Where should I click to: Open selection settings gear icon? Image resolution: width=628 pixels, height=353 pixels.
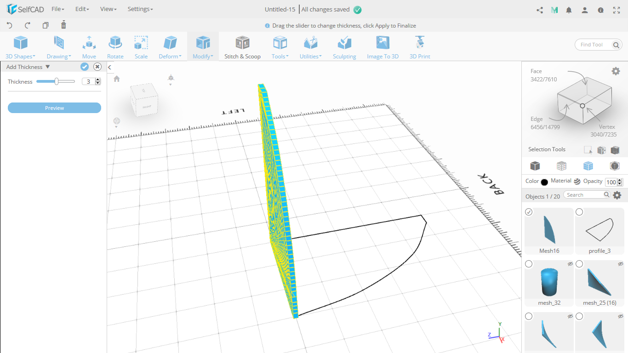click(616, 71)
